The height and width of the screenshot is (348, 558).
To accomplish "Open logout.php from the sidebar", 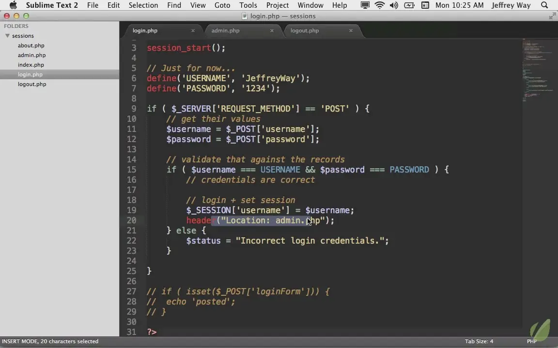I will [32, 84].
